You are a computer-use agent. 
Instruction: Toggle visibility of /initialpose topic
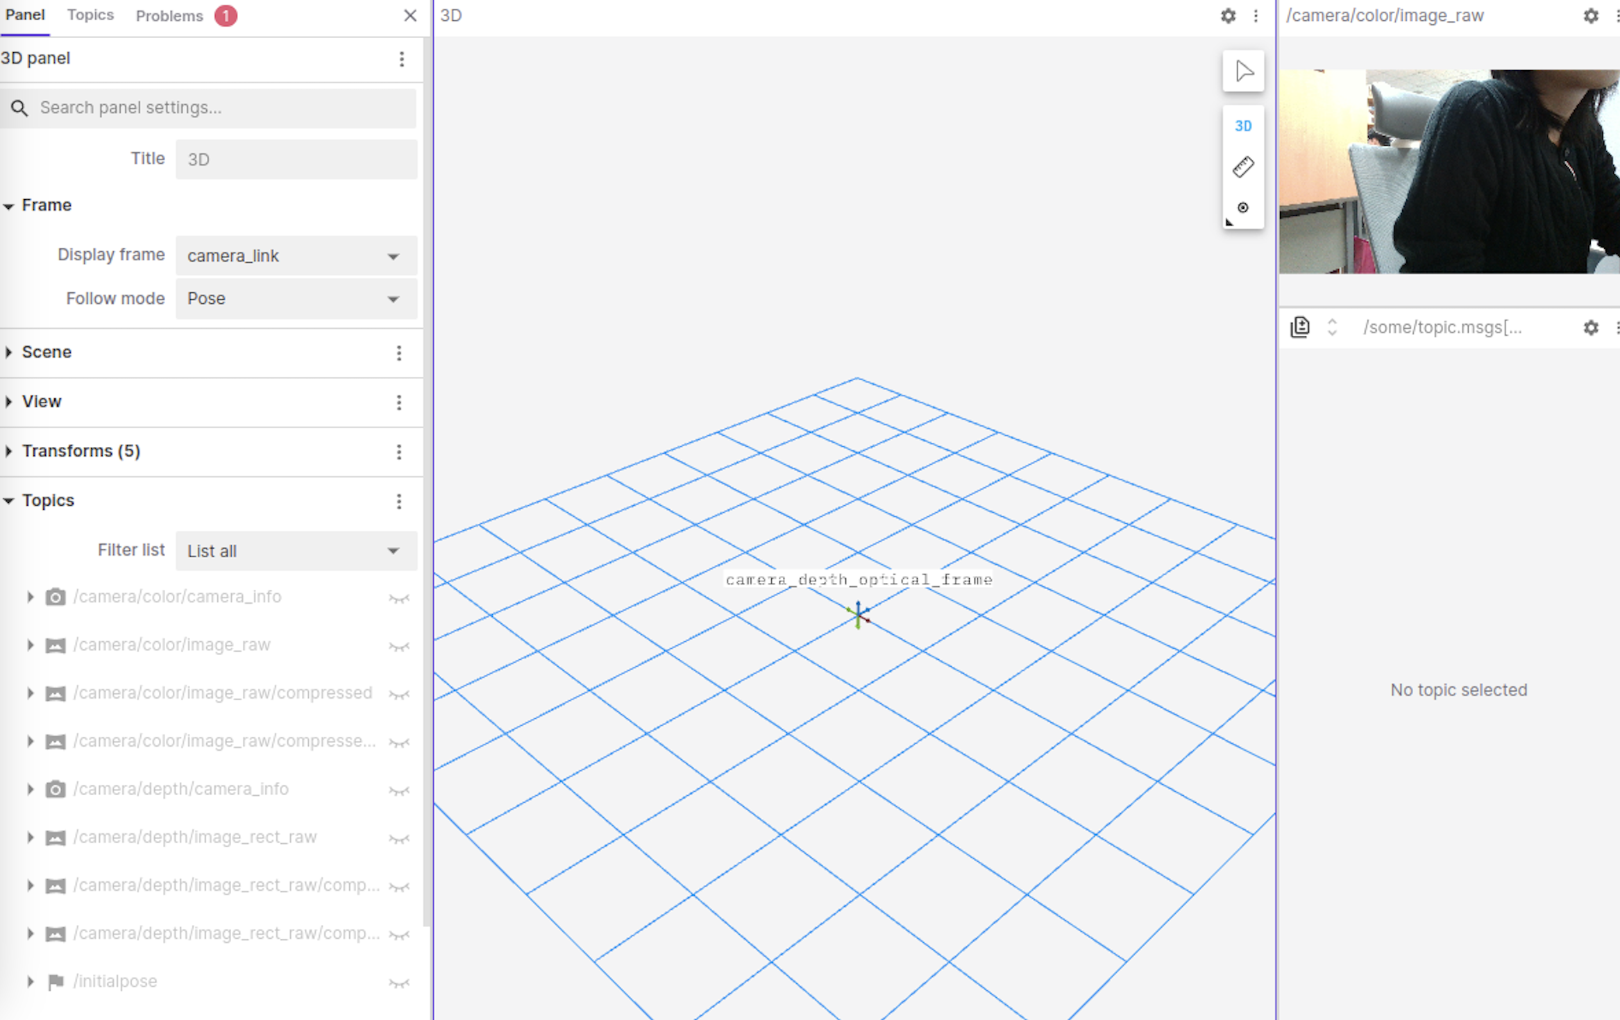(x=399, y=983)
